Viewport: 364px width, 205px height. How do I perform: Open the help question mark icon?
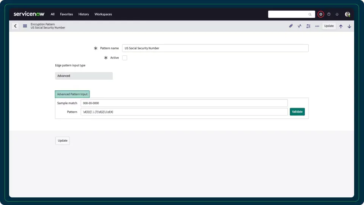pyautogui.click(x=329, y=14)
